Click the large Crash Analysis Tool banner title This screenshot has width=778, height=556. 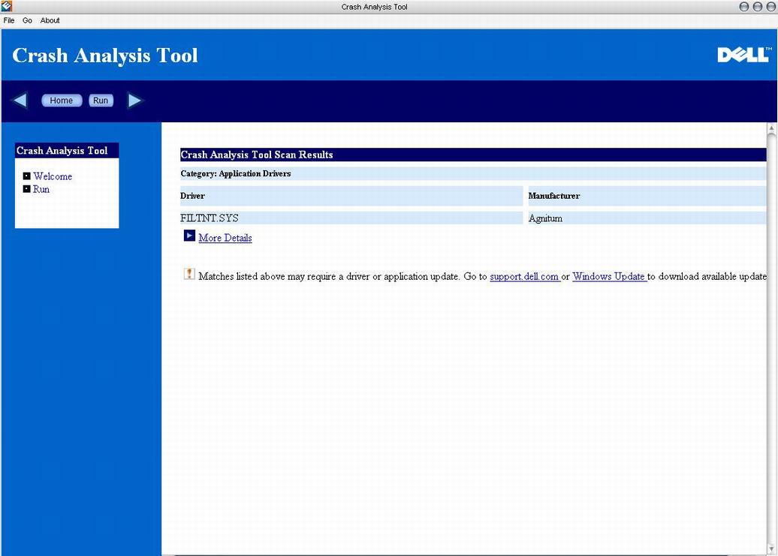105,56
